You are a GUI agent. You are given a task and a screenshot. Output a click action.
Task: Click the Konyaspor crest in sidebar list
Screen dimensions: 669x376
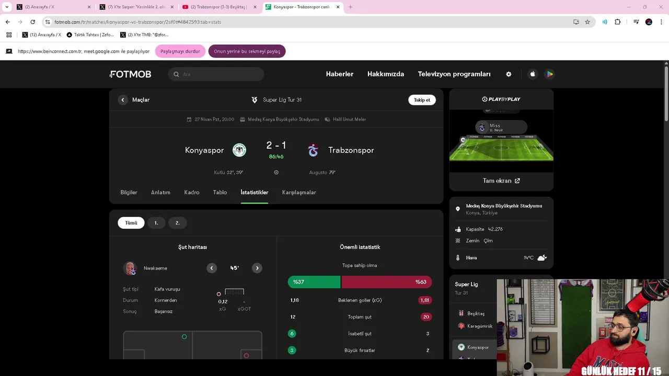[461, 347]
